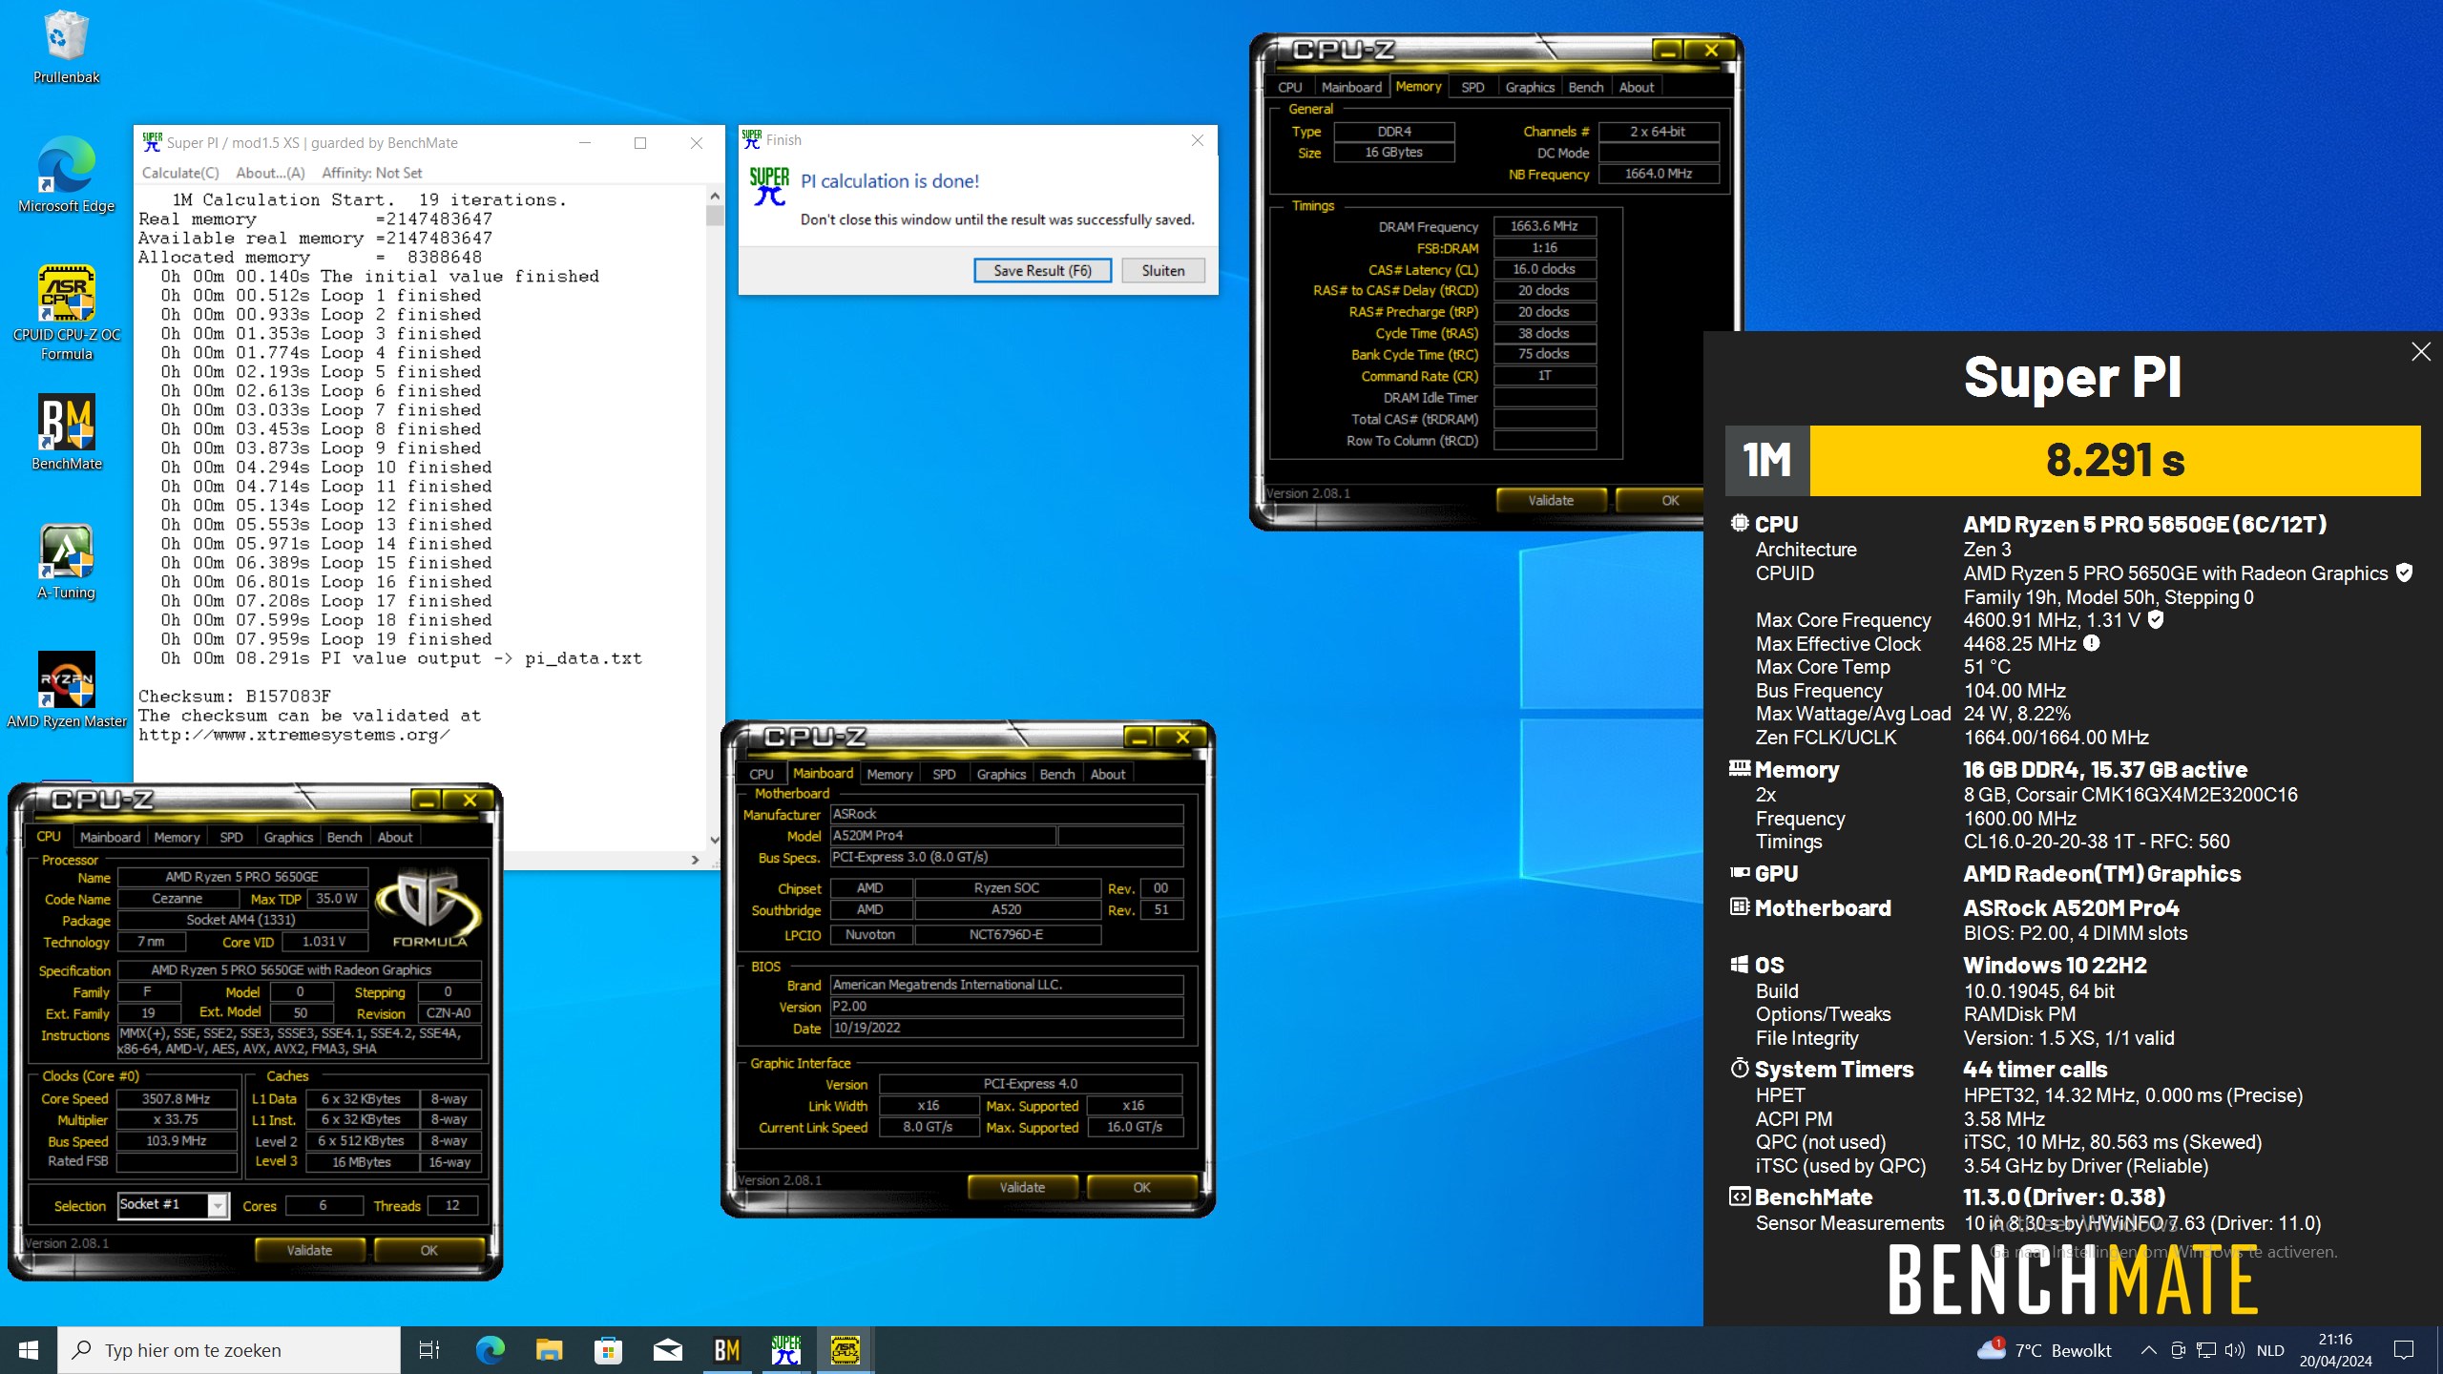Screen dimensions: 2443x1374
Task: Click the Windows Start button
Action: pos(29,1350)
